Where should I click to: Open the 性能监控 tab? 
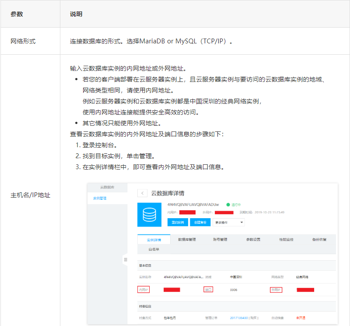tap(286, 240)
